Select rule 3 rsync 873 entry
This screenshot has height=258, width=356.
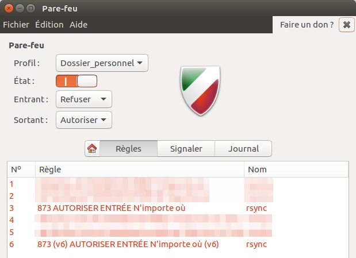click(x=178, y=208)
